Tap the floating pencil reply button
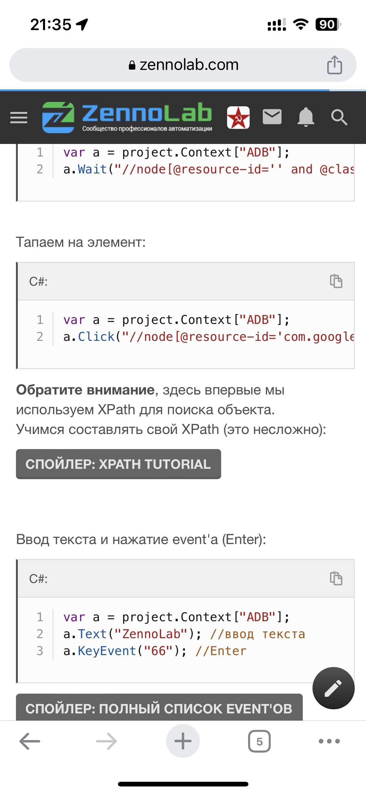 point(333,688)
